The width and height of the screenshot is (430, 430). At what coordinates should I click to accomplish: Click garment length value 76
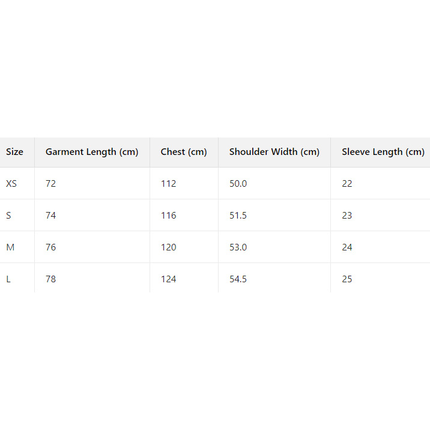tap(50, 247)
